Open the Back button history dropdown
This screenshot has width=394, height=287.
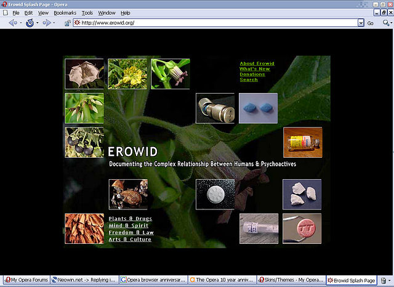[21, 23]
